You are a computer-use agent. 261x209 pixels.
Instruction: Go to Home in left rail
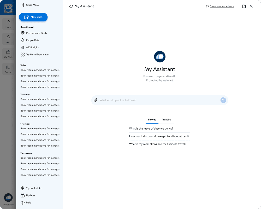click(x=8, y=24)
